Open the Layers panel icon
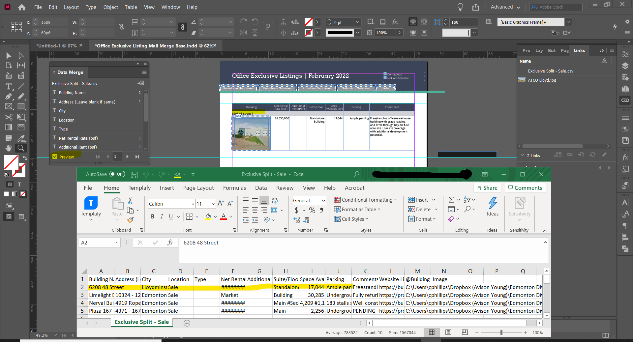 coord(625,66)
